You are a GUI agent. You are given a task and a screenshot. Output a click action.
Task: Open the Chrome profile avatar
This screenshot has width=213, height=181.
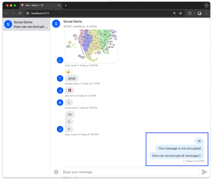coord(199,13)
